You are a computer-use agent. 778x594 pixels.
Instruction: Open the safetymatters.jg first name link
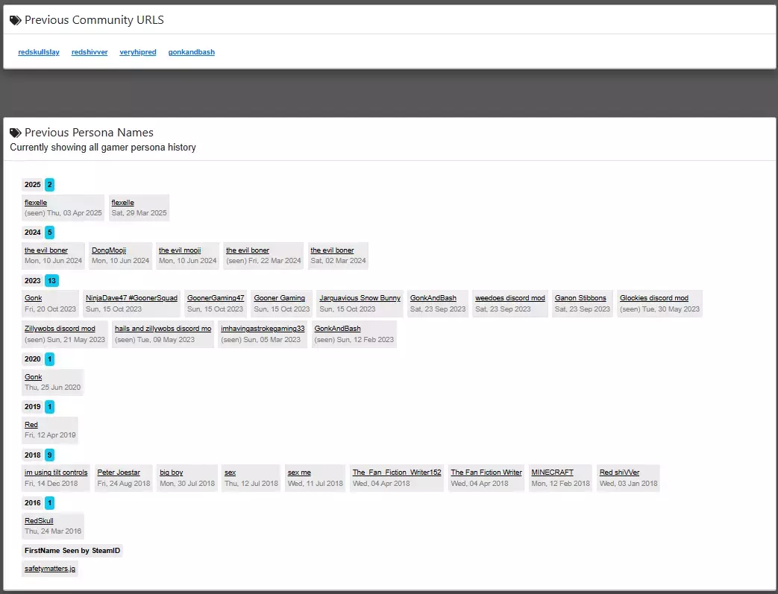pyautogui.click(x=50, y=569)
